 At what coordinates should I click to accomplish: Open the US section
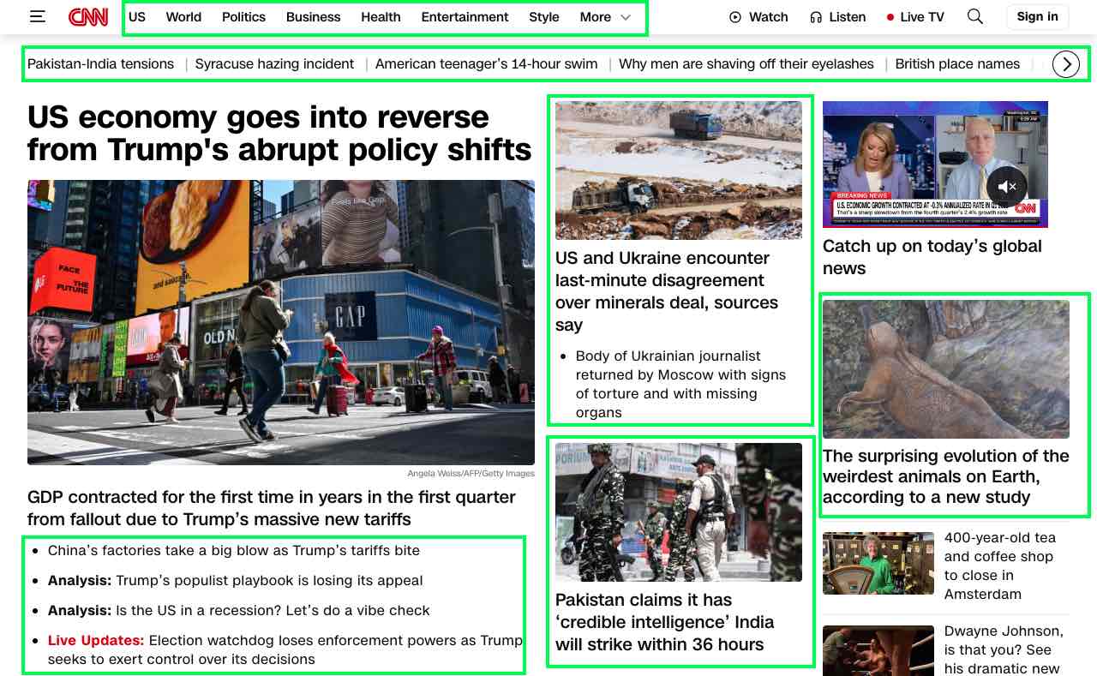pos(137,17)
